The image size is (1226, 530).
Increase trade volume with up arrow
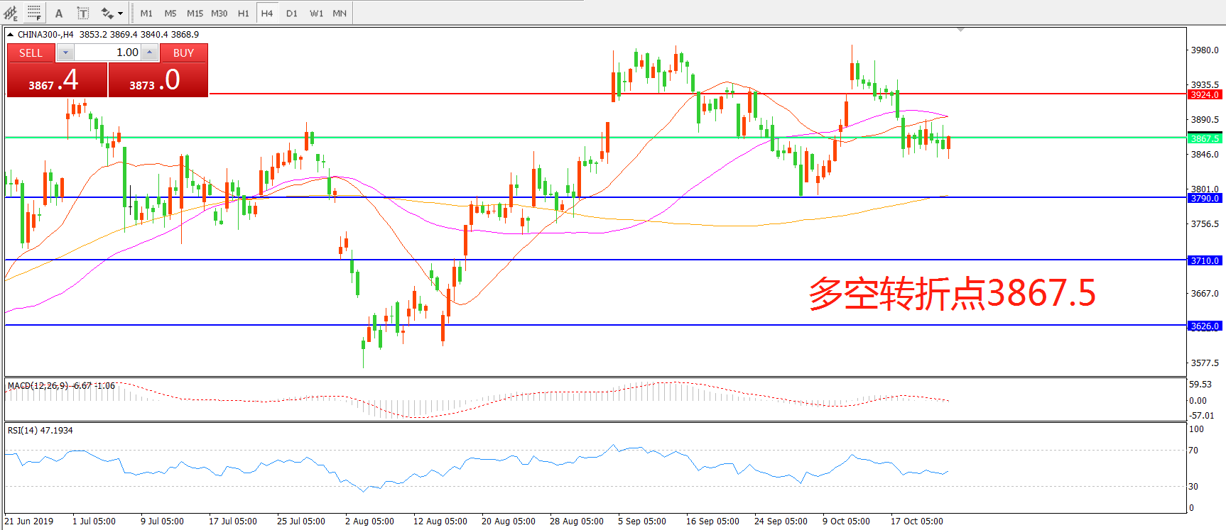point(150,53)
